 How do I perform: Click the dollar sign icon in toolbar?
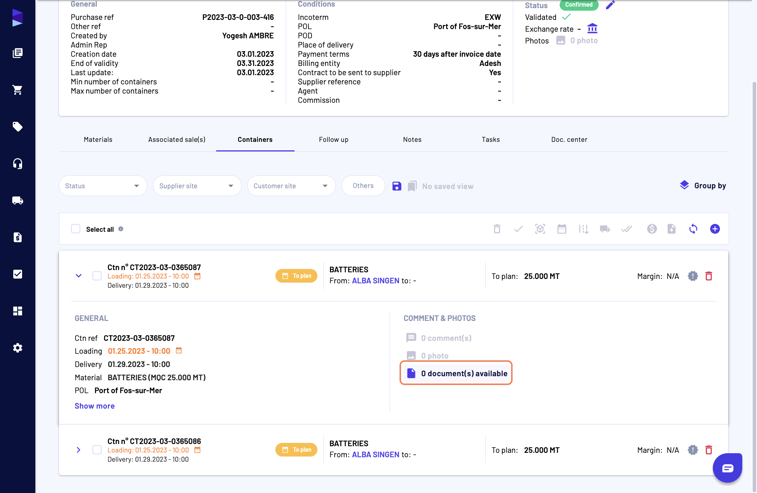click(x=652, y=229)
